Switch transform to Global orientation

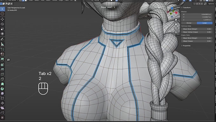point(189,23)
